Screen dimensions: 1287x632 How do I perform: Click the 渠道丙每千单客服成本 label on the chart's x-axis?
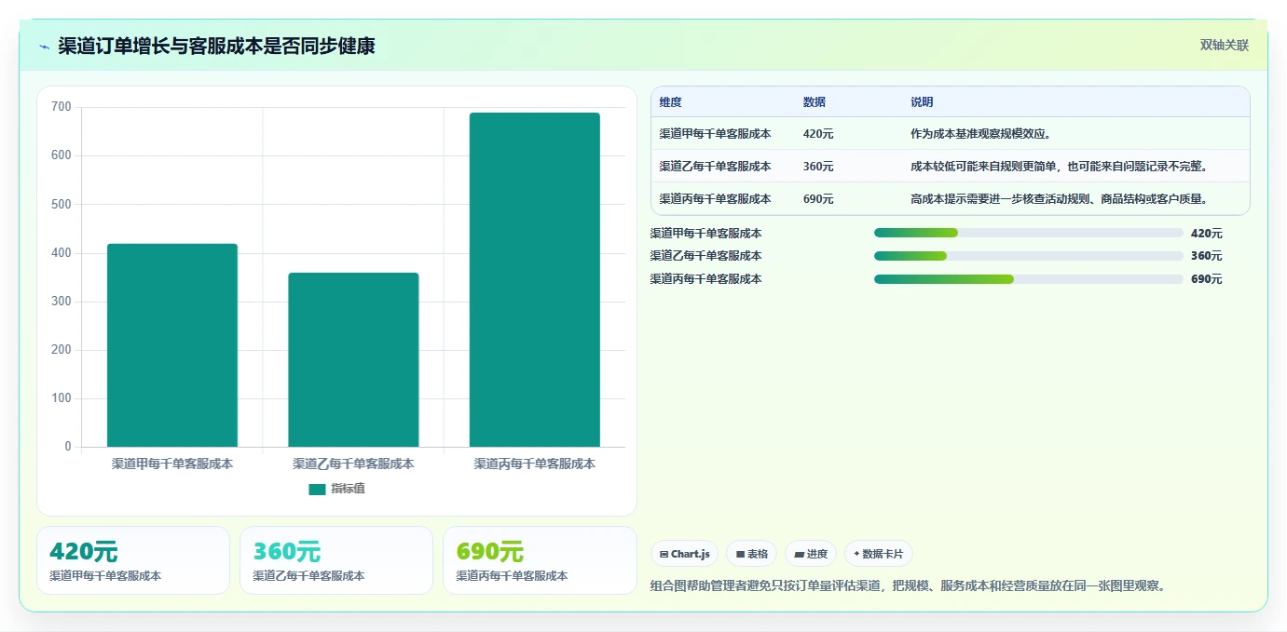click(534, 464)
